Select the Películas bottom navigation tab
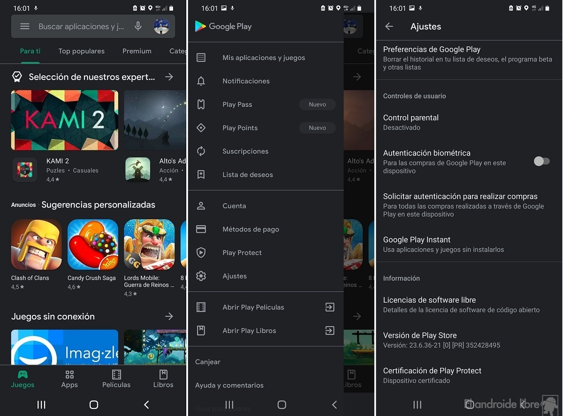Screen dimensions: 563x416 coord(116,379)
